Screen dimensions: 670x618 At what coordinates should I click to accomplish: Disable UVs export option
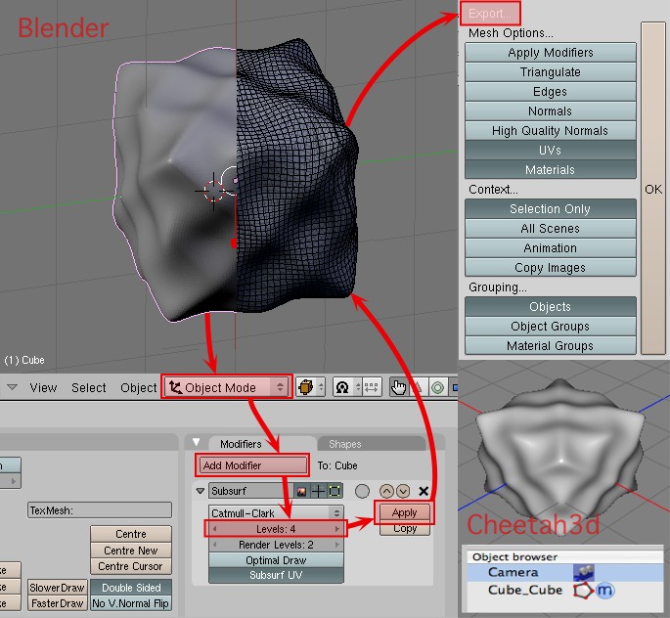click(x=551, y=151)
